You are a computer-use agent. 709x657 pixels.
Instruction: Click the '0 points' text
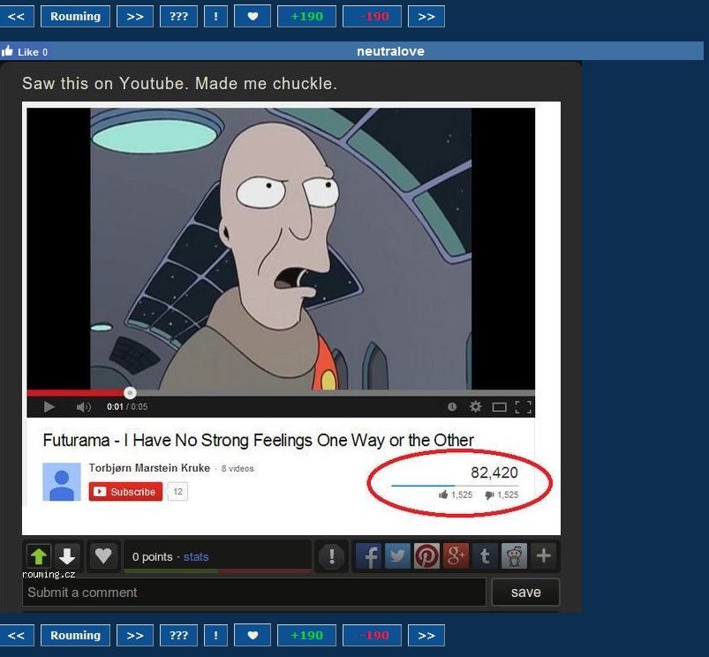point(153,557)
